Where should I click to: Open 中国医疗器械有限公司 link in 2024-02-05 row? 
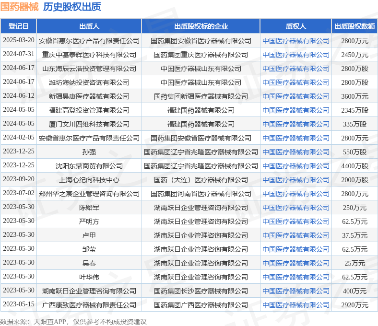click(x=296, y=138)
